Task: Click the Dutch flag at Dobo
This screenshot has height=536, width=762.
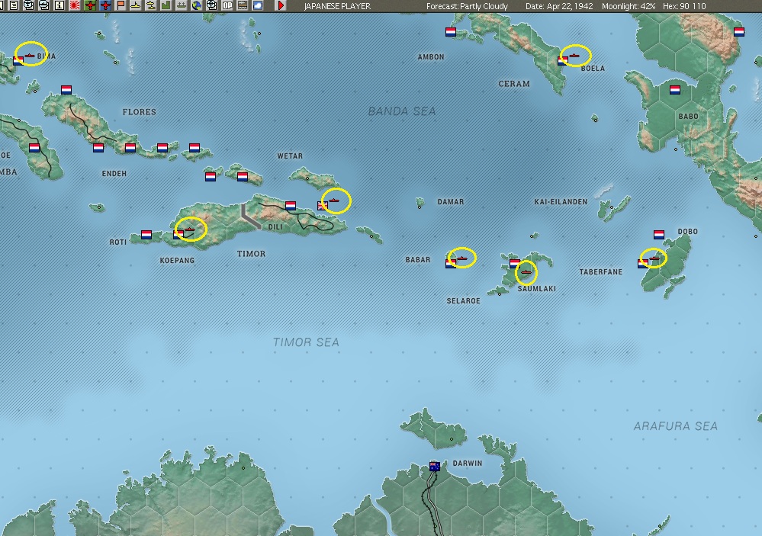Action: point(659,235)
